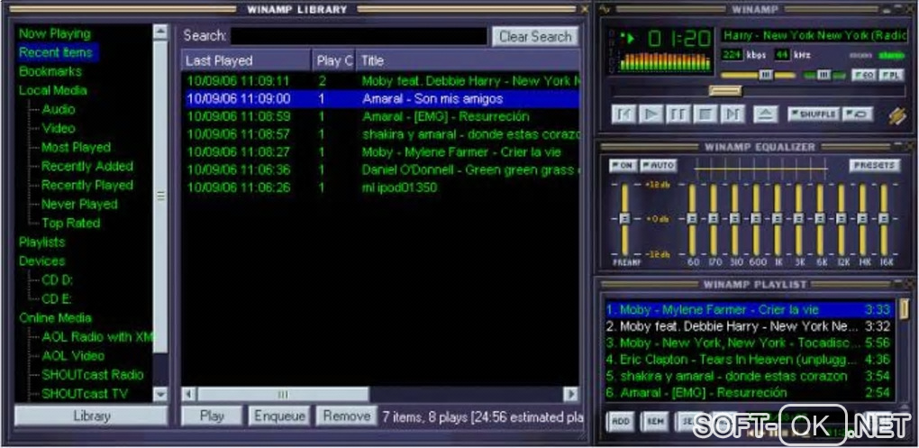The image size is (919, 448).
Task: Click the Clear Search button
Action: [x=535, y=36]
